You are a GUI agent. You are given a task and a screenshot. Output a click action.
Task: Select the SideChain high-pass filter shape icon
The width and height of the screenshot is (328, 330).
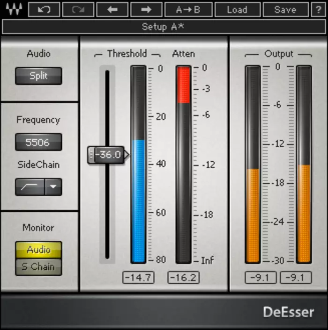pos(30,187)
